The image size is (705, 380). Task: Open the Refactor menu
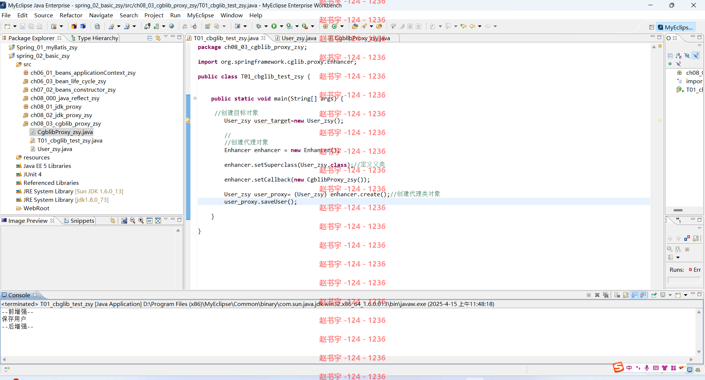click(x=71, y=15)
